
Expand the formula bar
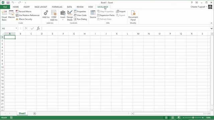(212, 28)
